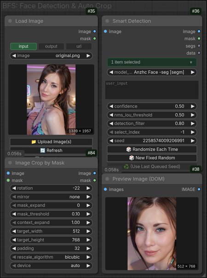Select the input source toggle
Viewport: 207px width, 278px height.
click(23, 46)
